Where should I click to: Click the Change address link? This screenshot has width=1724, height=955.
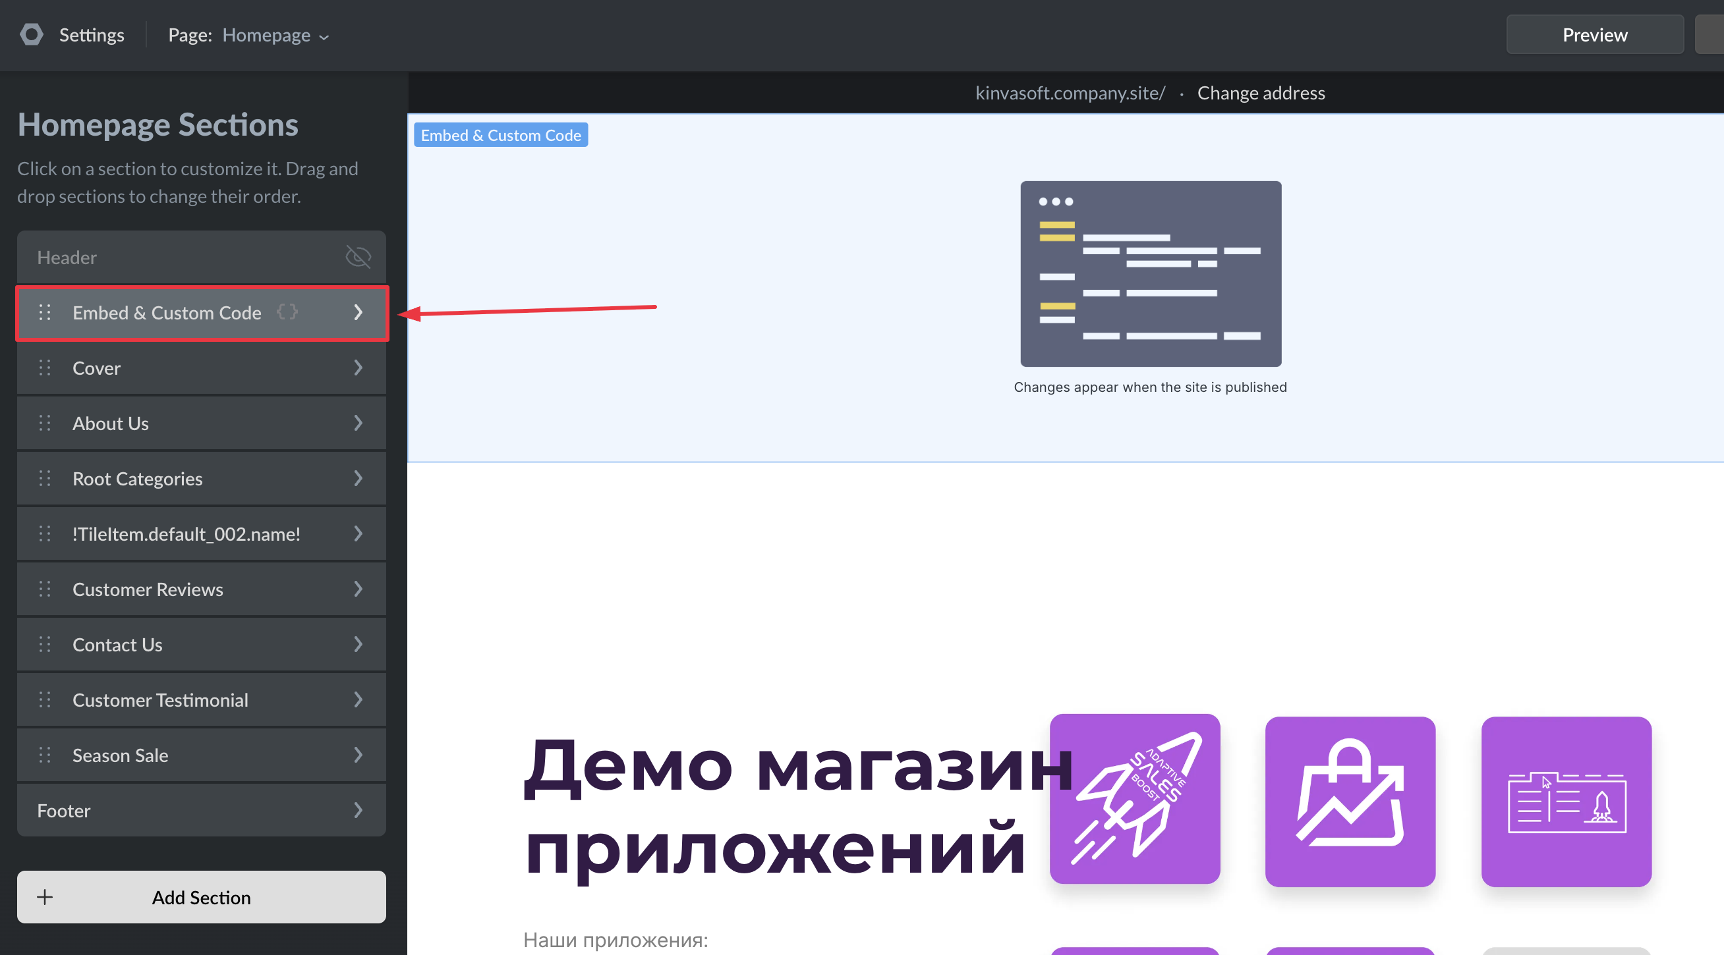[x=1261, y=93]
